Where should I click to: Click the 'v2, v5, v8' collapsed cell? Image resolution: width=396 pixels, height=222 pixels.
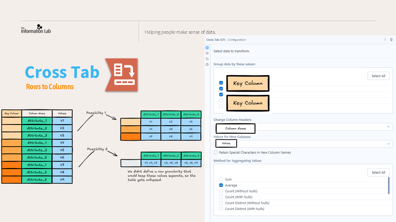click(x=171, y=163)
